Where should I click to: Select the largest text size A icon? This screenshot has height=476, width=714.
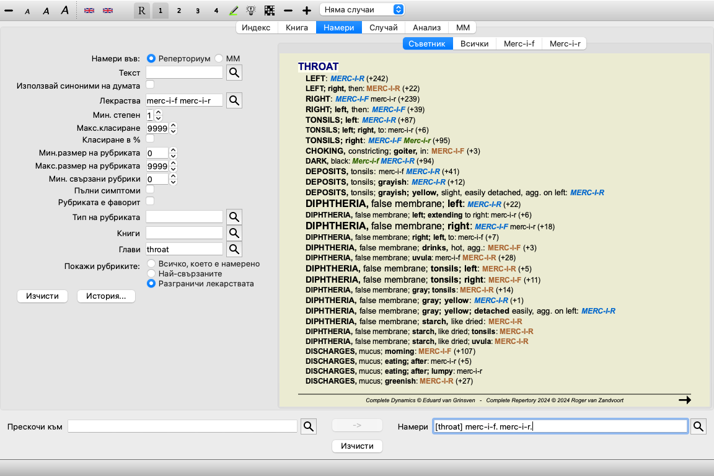pos(64,11)
